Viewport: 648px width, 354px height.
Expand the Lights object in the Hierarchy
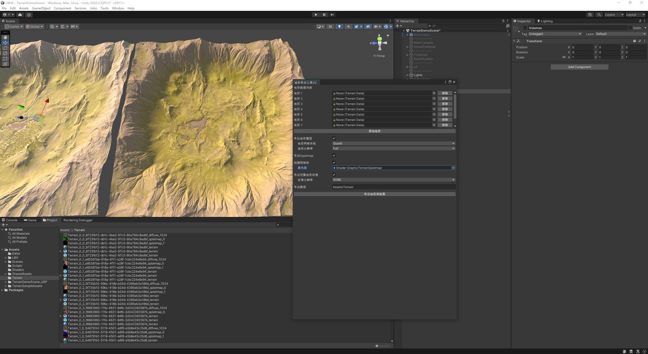point(407,75)
